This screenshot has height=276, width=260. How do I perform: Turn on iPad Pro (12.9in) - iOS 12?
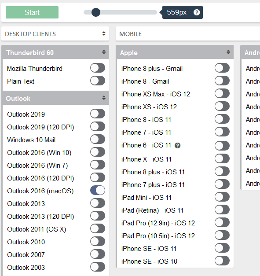[222, 222]
